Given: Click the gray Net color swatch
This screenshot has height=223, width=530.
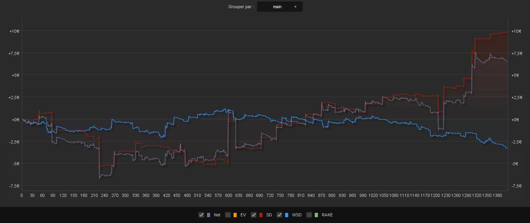Looking at the screenshot, I should [x=209, y=215].
